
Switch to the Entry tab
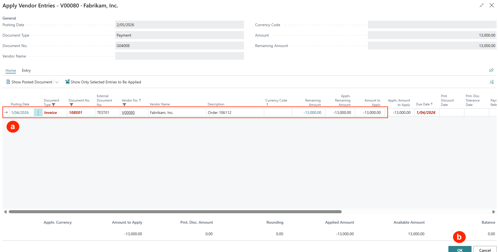point(26,71)
